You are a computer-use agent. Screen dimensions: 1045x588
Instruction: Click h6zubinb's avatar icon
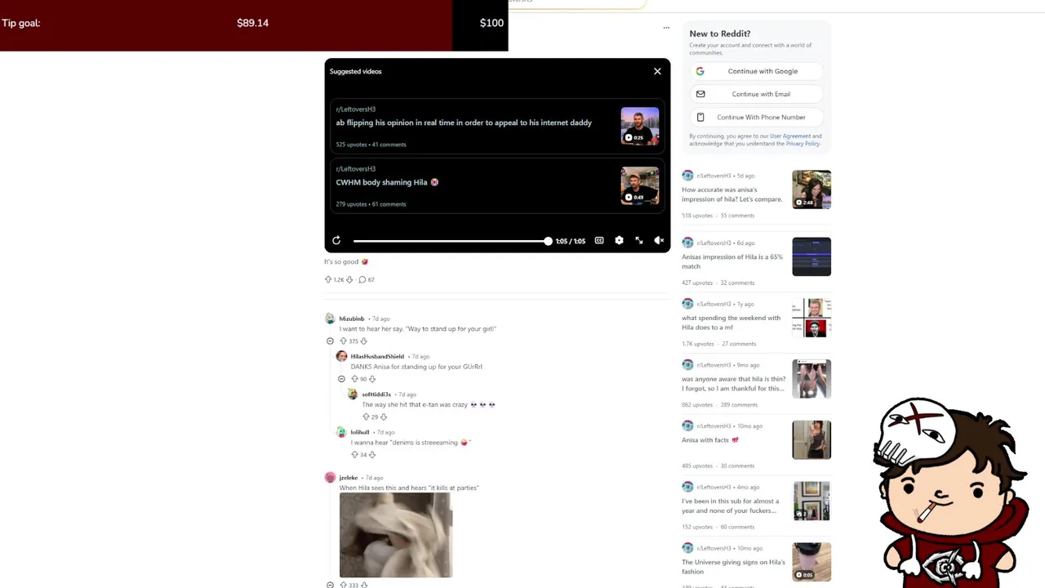330,318
